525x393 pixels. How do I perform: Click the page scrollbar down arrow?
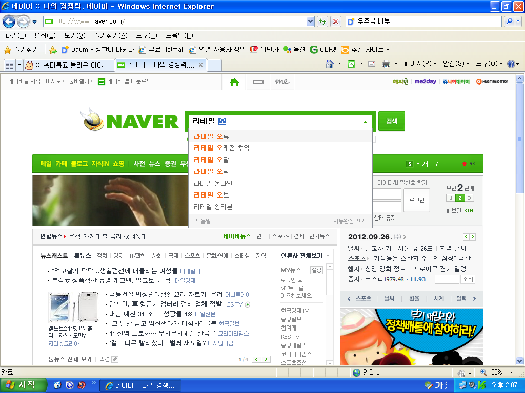519,361
